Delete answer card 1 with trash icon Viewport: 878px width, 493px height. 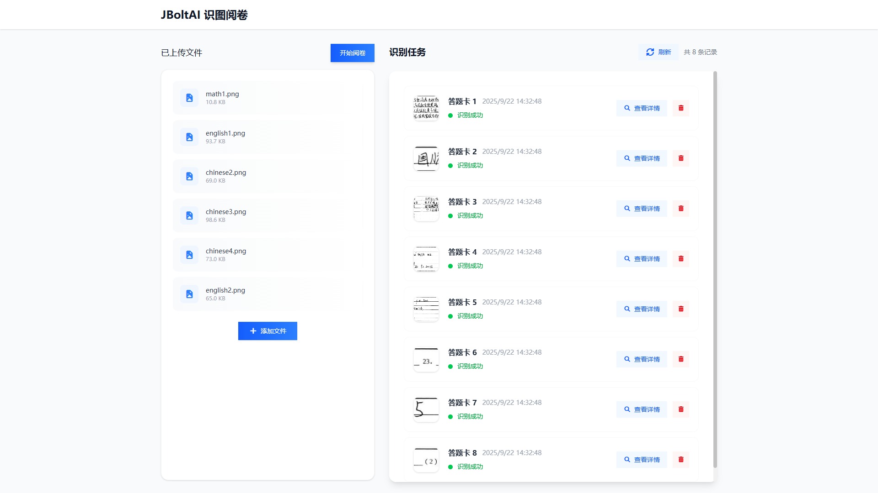point(680,108)
